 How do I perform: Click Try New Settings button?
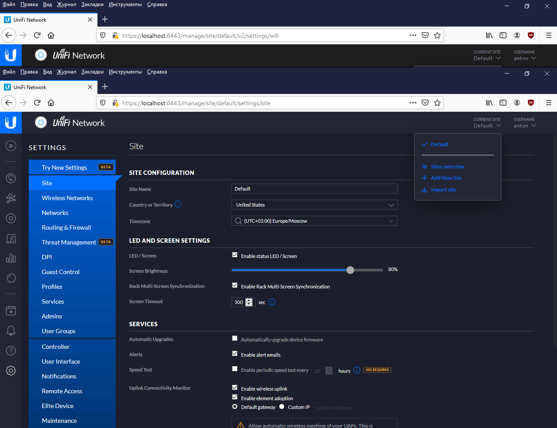click(x=64, y=167)
